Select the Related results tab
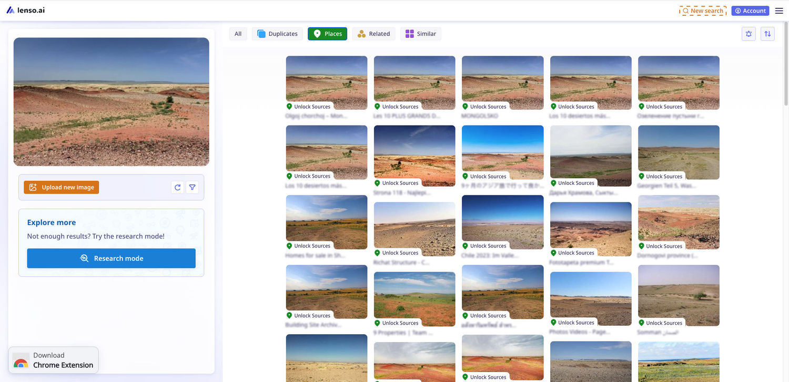 373,33
